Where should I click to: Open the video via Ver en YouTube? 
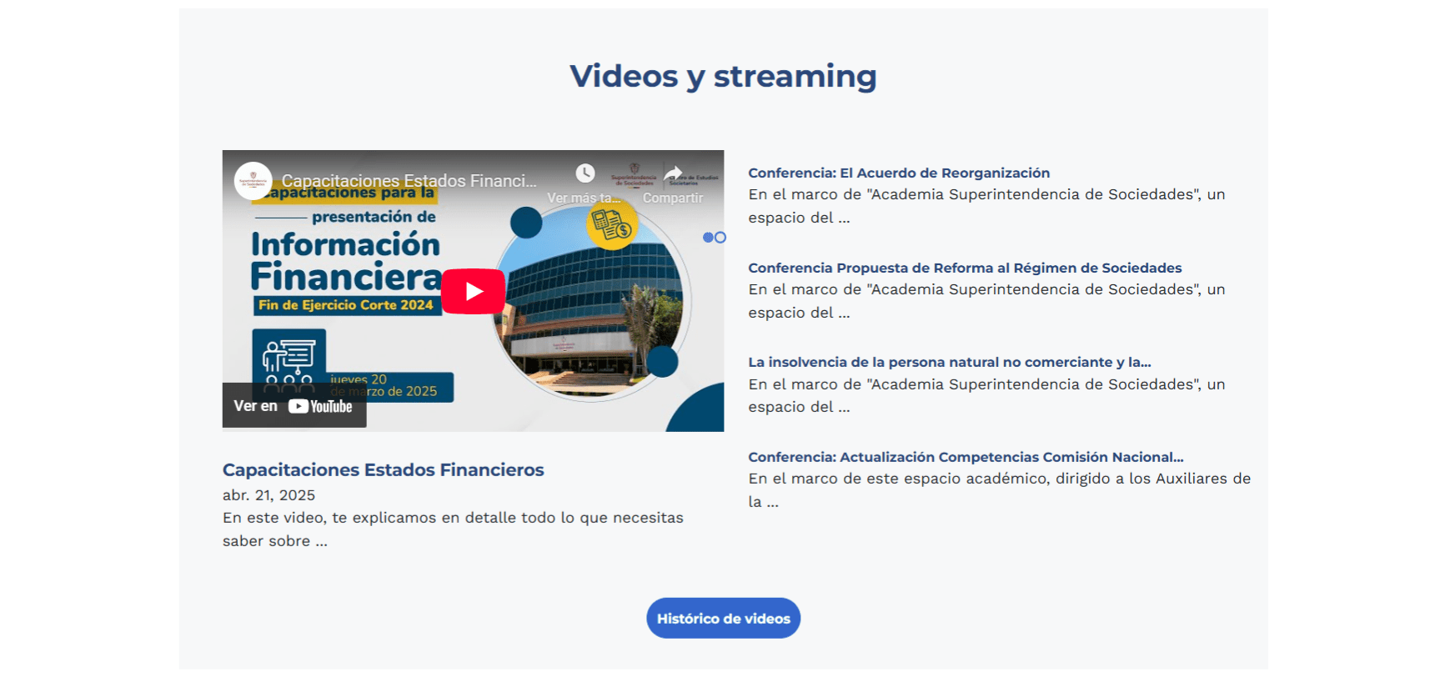(294, 406)
